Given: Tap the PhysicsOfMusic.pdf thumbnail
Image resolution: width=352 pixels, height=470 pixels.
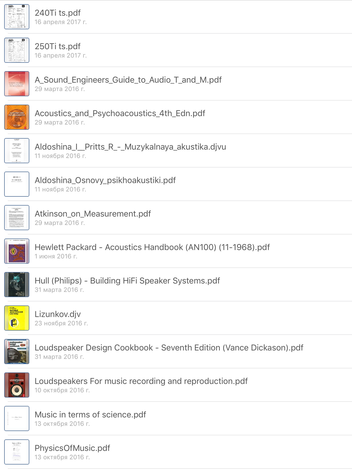Looking at the screenshot, I should 17,452.
